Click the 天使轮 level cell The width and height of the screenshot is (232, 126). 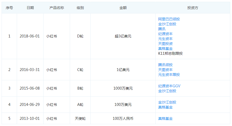click(x=80, y=119)
